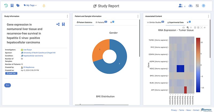Open notifications bell icon
Viewport: 214px width, 112px height.
click(x=44, y=5)
